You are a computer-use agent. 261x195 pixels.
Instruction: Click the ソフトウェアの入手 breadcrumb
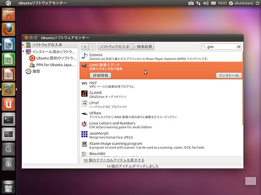click(x=114, y=47)
